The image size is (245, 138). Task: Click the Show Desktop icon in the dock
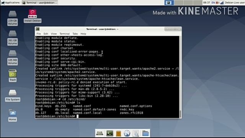pyautogui.click(x=100, y=133)
